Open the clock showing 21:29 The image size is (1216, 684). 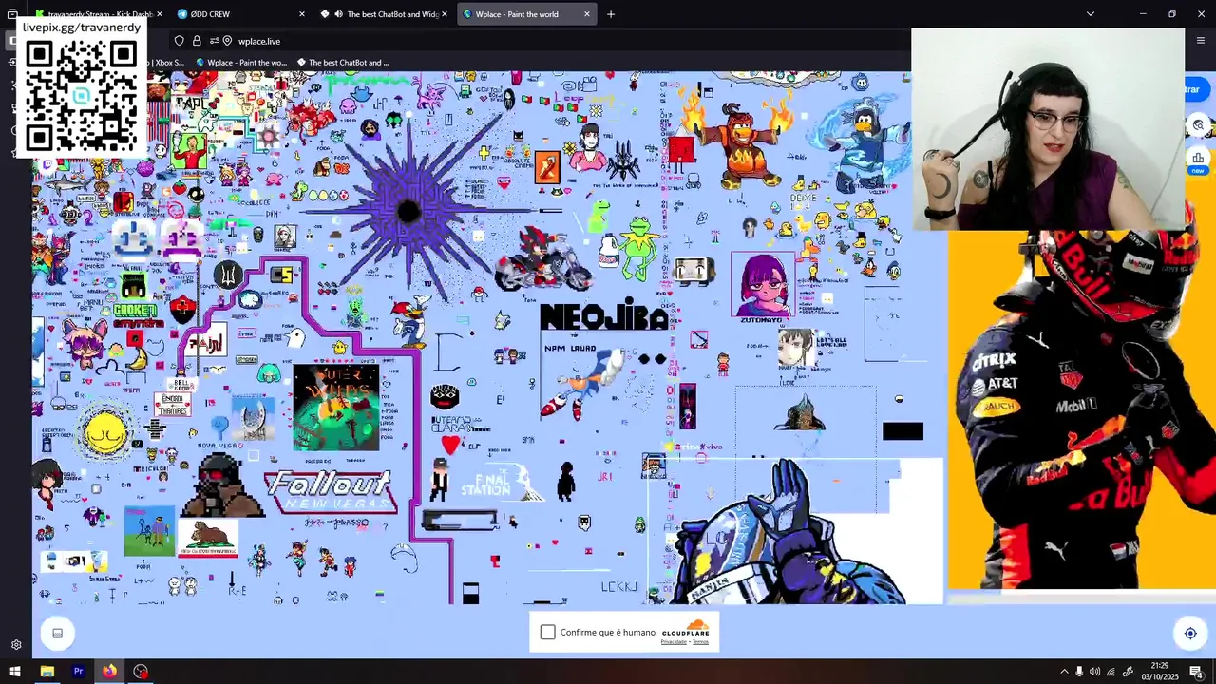click(1160, 672)
